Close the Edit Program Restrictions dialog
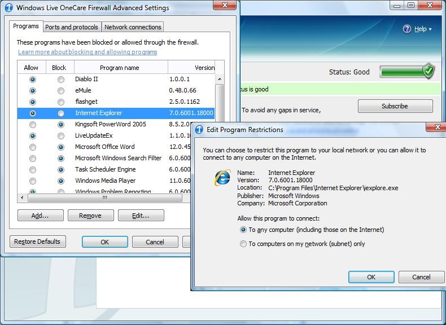The width and height of the screenshot is (446, 325). click(x=438, y=127)
